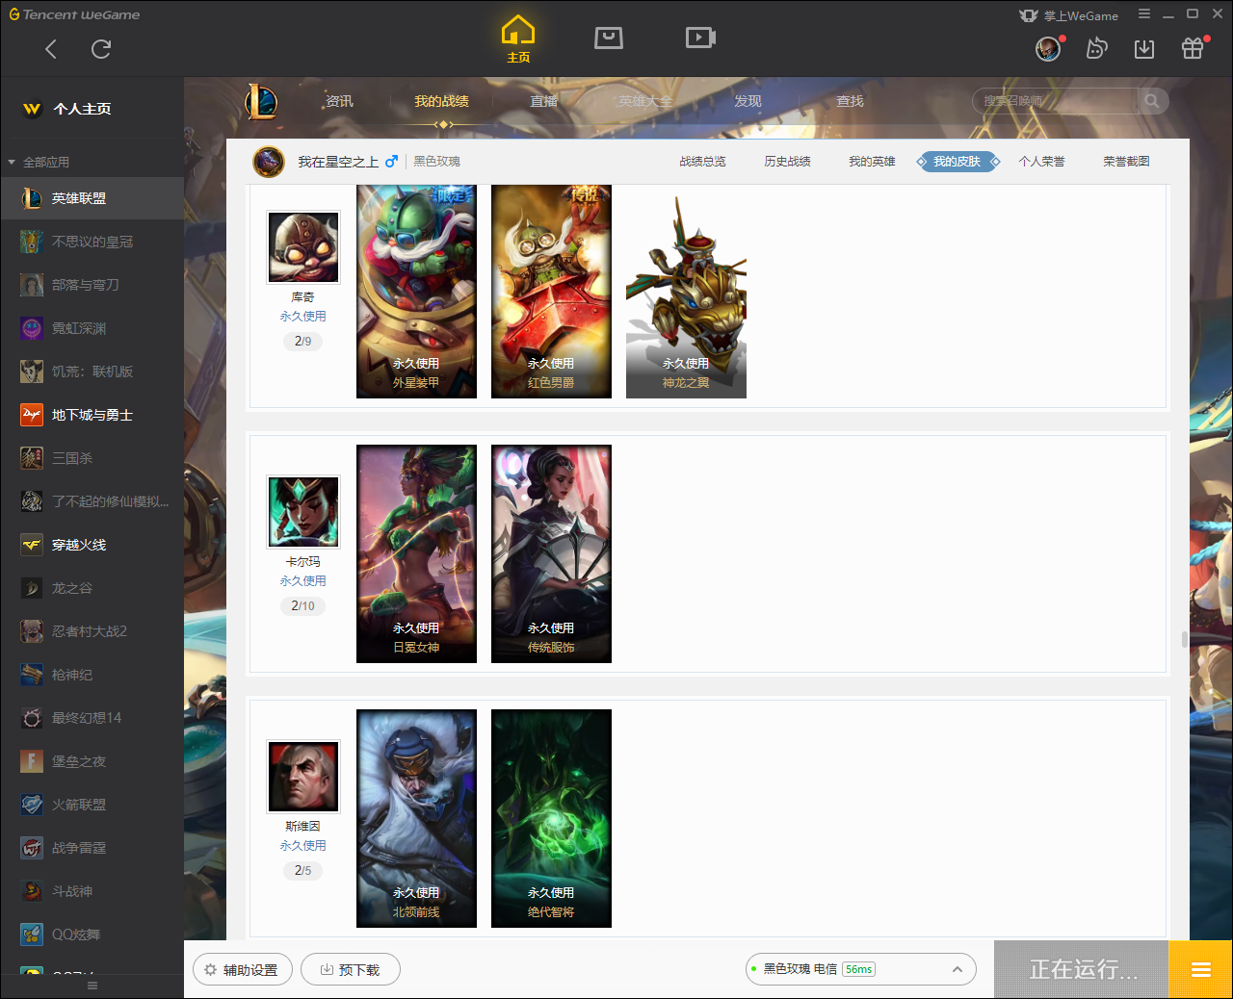Select 火箭联盟 game entry
Screen dimensions: 1233x999
coord(92,805)
